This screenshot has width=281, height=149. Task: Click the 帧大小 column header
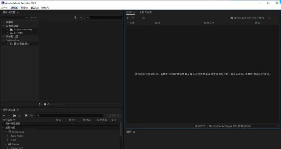[x=72, y=120]
